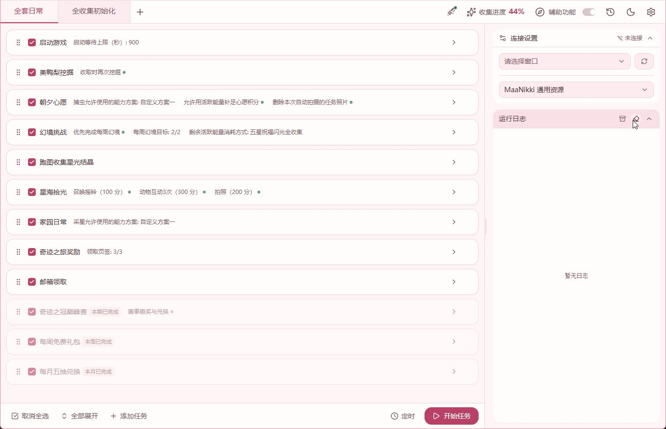Open the settings gear icon
666x429 pixels.
[651, 12]
